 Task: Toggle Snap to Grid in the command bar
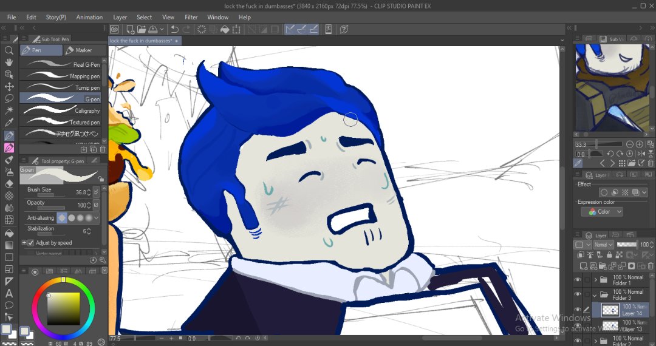[x=313, y=29]
